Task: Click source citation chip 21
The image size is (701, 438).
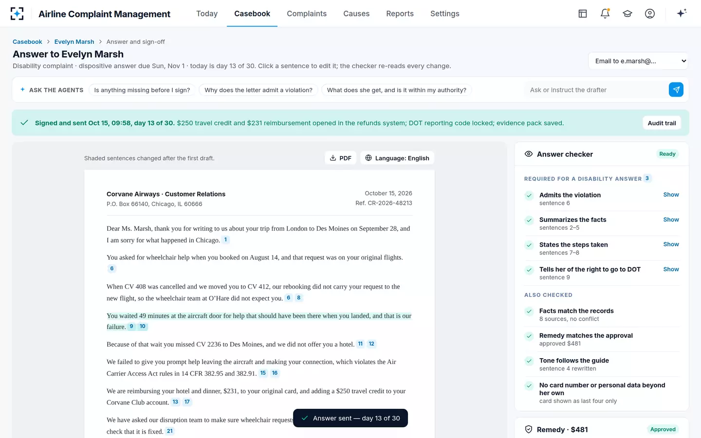Action: point(169,431)
